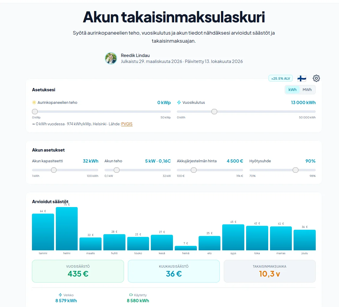Click the 5 kW · 0,16C power value
This screenshot has width=339, height=307.
pos(158,161)
